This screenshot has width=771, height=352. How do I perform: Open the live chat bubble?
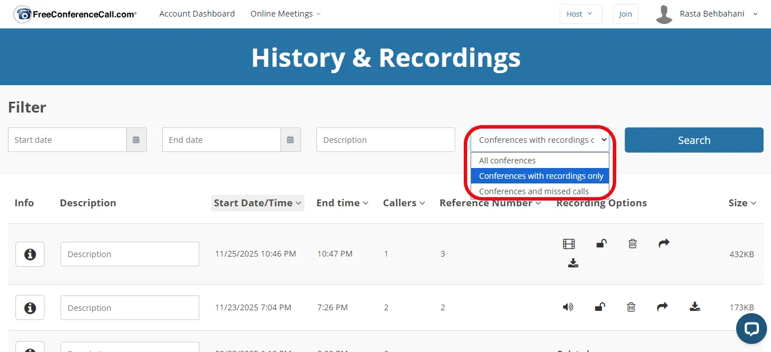[751, 328]
